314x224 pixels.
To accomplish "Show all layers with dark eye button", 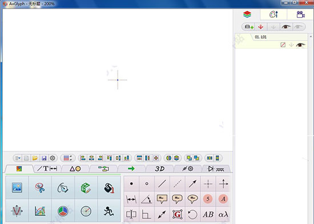I will (x=286, y=27).
